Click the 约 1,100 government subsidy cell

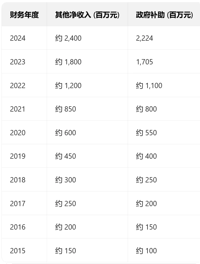coord(149,86)
